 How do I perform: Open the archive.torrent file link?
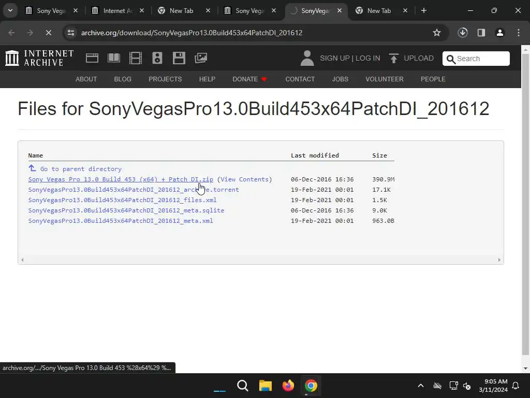pyautogui.click(x=134, y=190)
